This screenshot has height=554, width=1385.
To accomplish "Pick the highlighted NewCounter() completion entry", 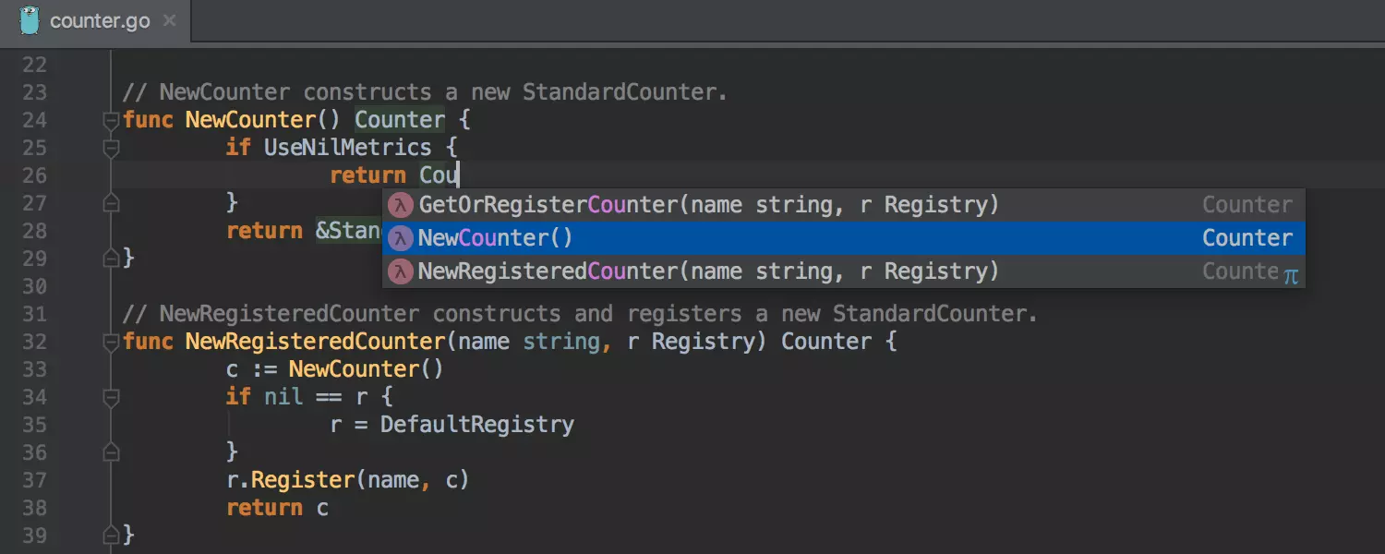I will (496, 238).
